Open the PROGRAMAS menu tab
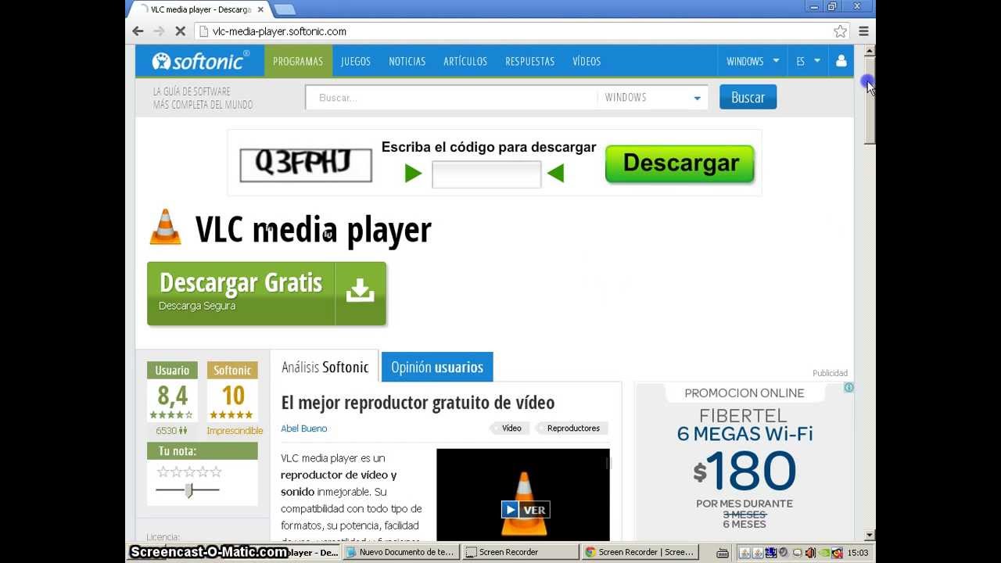Screen dimensions: 1001x563 tap(298, 61)
